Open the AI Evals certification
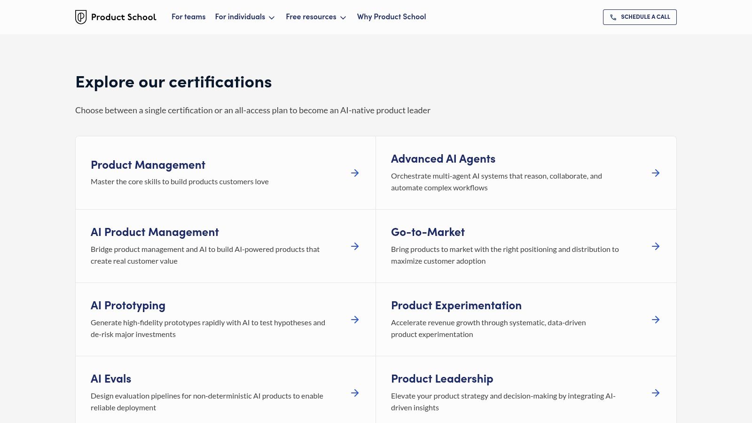This screenshot has height=423, width=752. click(111, 378)
